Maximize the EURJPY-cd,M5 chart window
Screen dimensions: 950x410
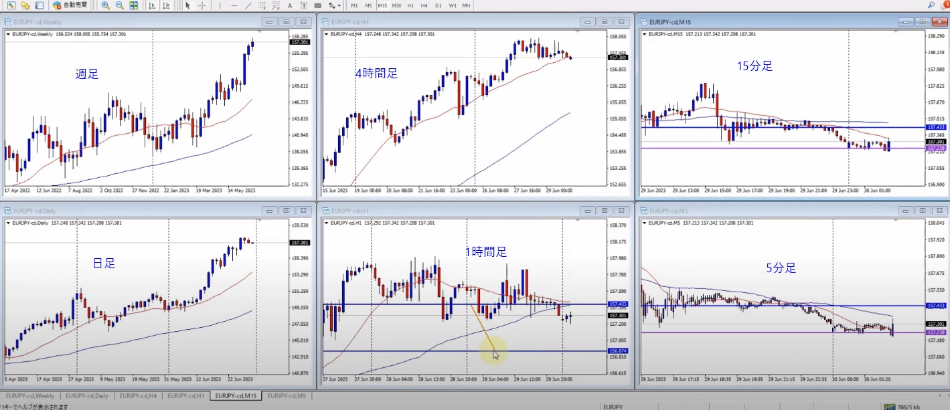[923, 210]
